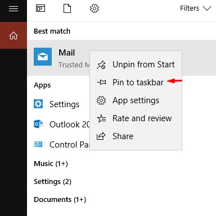Filter results by Apps icon

[40, 8]
